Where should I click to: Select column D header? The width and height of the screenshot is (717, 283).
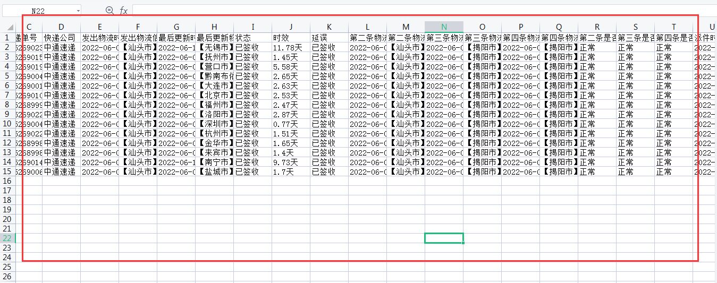[x=62, y=27]
